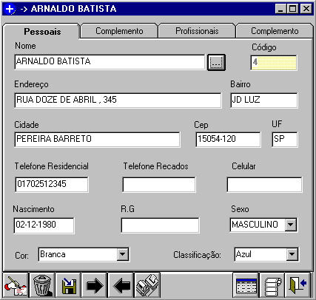The image size is (316, 300).
Task: Exit form using the door icon
Action: point(298,285)
